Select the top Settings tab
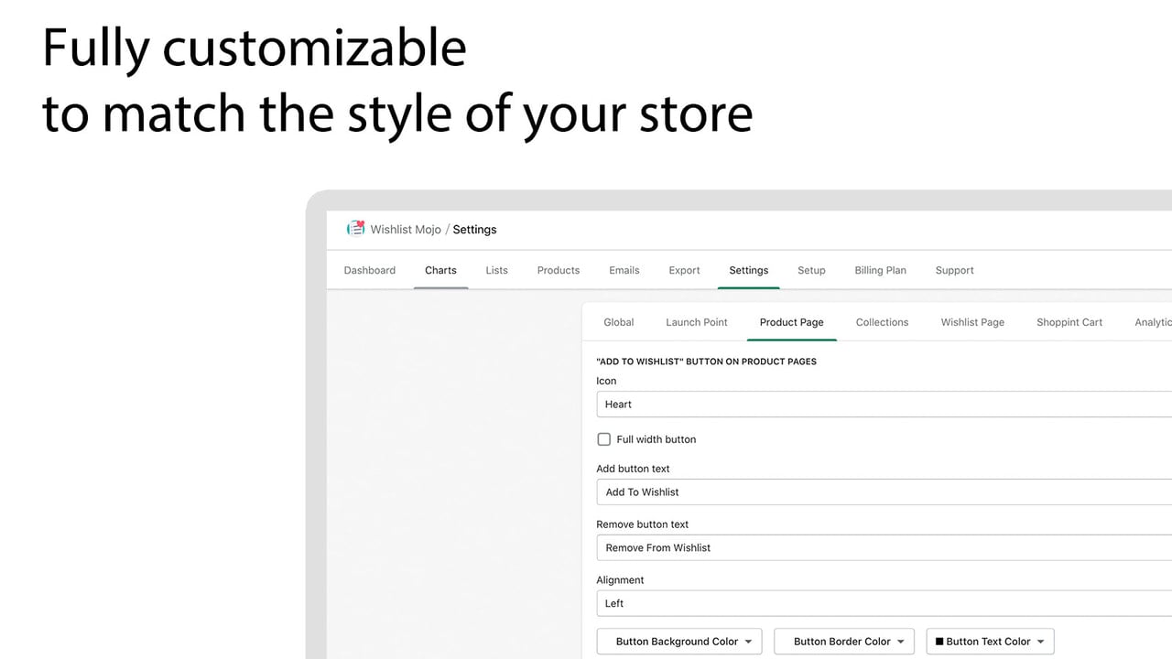Viewport: 1172px width, 659px height. [x=749, y=270]
